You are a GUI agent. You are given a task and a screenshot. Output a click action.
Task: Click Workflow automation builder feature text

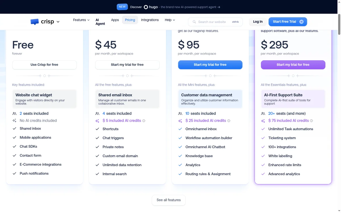click(x=209, y=138)
